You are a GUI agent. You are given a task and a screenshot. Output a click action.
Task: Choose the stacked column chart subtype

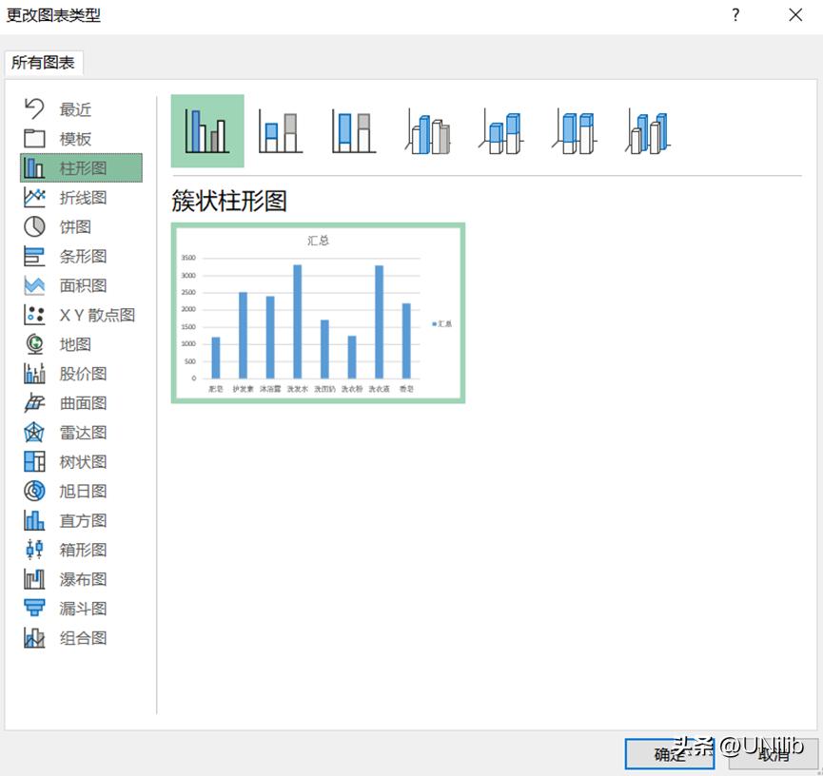click(x=280, y=131)
